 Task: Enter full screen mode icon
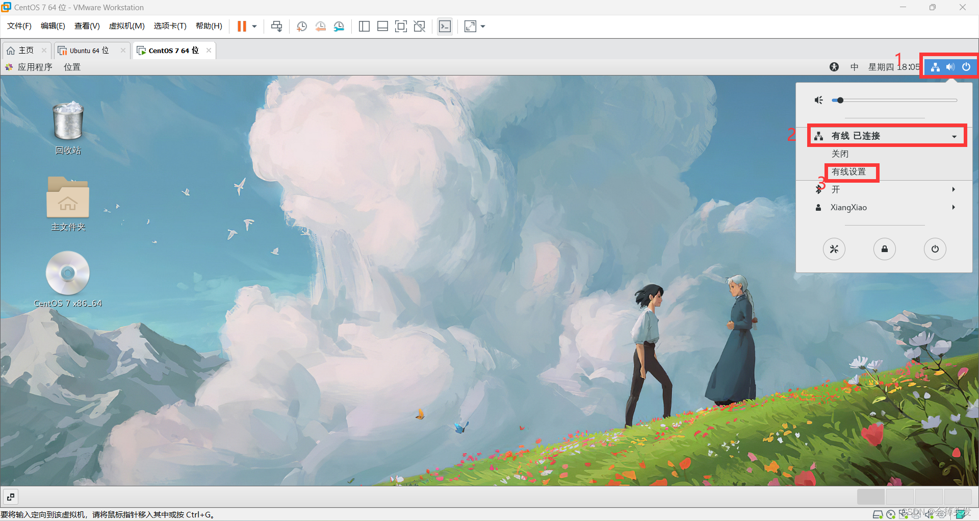pyautogui.click(x=401, y=27)
